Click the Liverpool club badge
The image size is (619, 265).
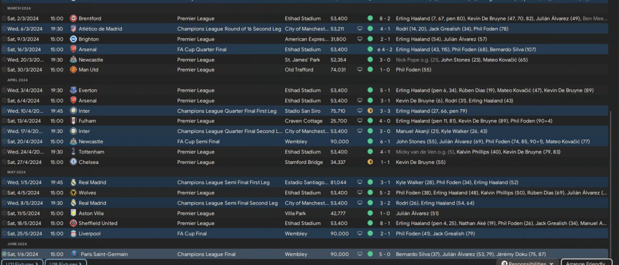(74, 234)
